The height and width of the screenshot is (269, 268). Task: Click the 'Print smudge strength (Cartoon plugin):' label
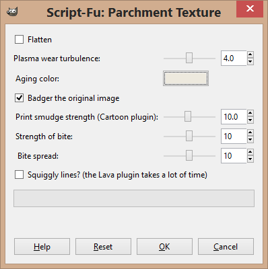point(87,117)
